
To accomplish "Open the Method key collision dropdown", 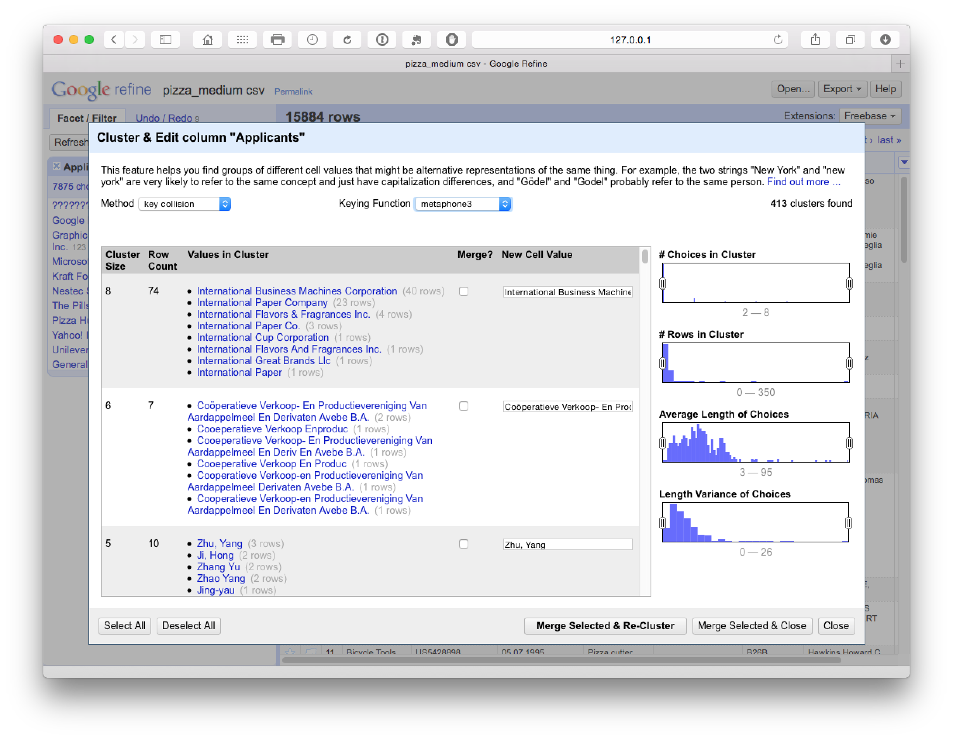I will (x=185, y=204).
